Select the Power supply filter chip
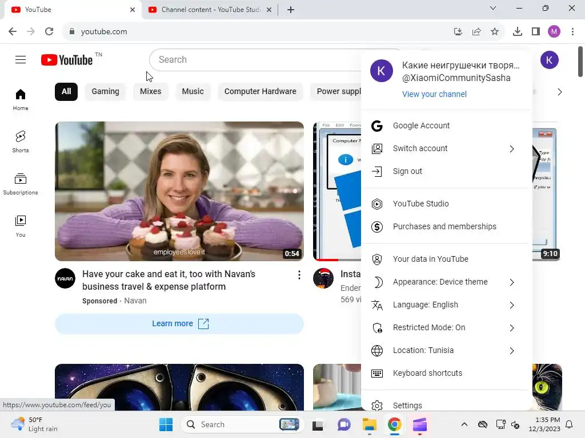Screen dimensions: 585x438 [336, 92]
